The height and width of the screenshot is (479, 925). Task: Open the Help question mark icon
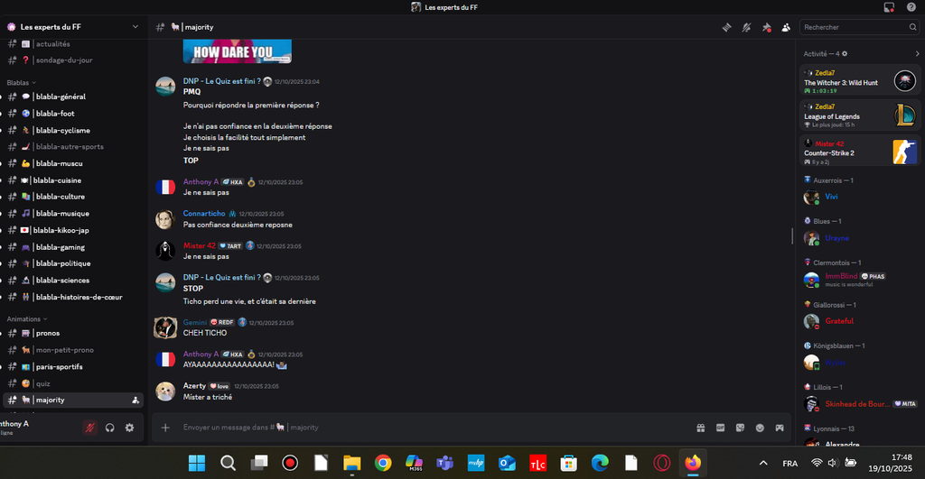click(911, 7)
